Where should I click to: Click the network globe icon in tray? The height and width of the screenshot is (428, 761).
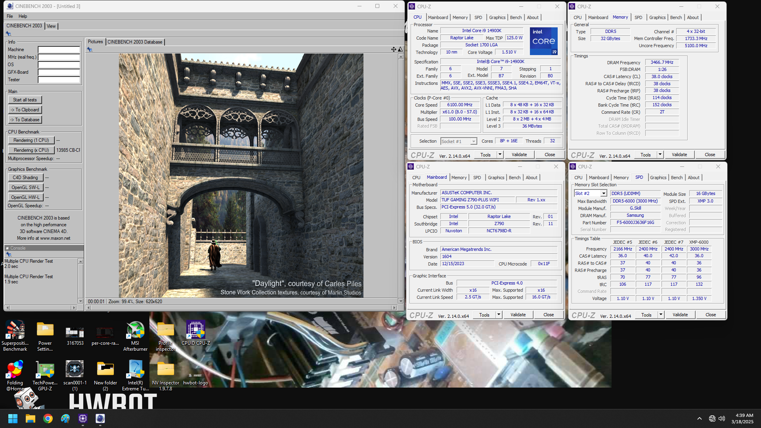(x=712, y=418)
